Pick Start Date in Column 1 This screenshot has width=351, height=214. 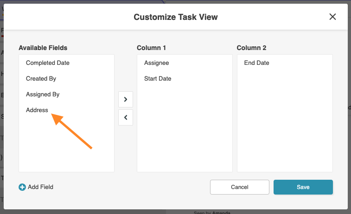pyautogui.click(x=158, y=79)
